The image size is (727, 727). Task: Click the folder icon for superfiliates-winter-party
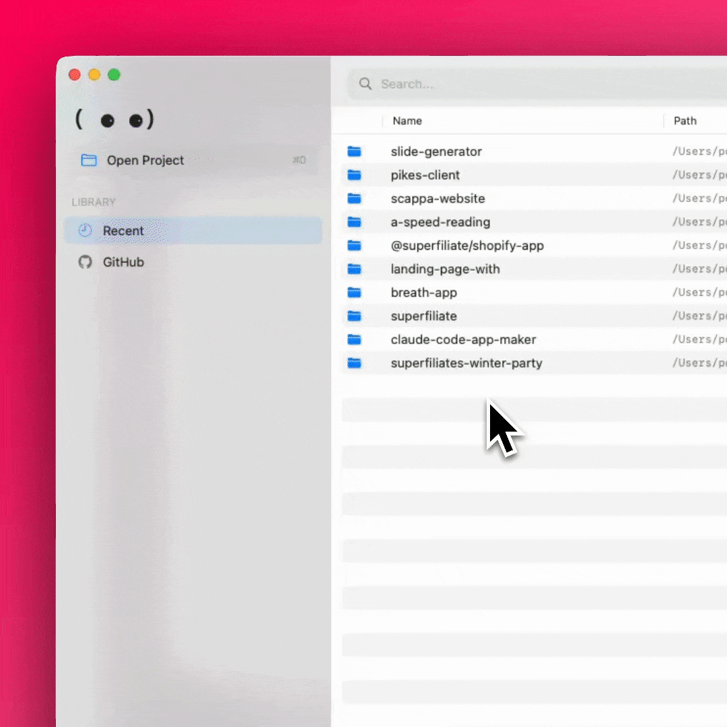[x=355, y=363]
